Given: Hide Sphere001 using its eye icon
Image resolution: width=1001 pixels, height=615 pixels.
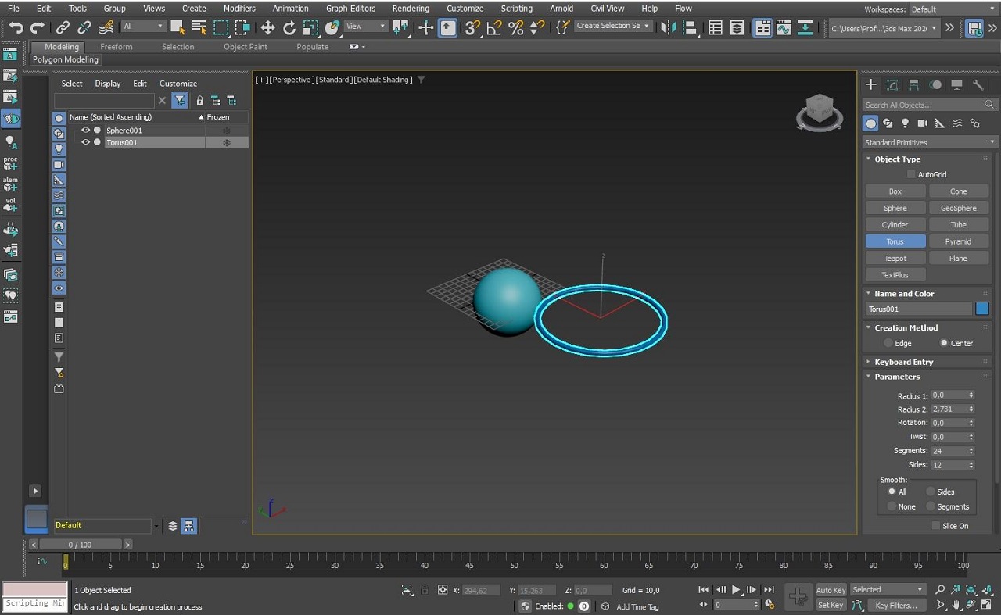Looking at the screenshot, I should point(85,131).
